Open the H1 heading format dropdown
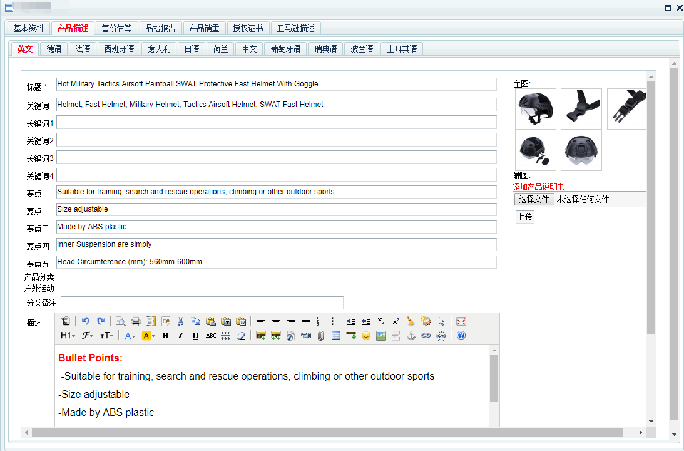 [68, 335]
